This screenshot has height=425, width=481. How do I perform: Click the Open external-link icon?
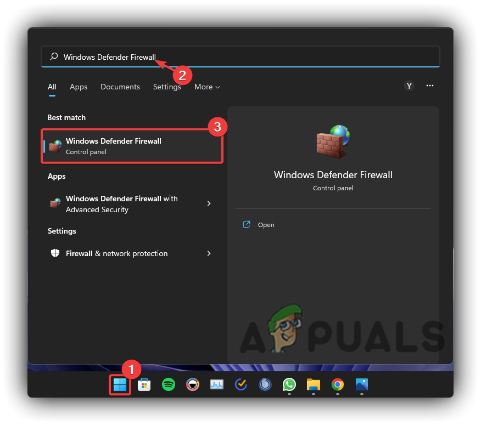[247, 224]
